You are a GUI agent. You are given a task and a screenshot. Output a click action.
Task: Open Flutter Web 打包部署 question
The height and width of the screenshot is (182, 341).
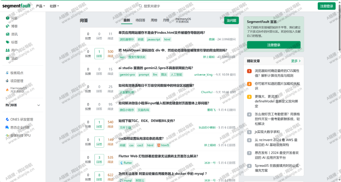click(x=158, y=156)
